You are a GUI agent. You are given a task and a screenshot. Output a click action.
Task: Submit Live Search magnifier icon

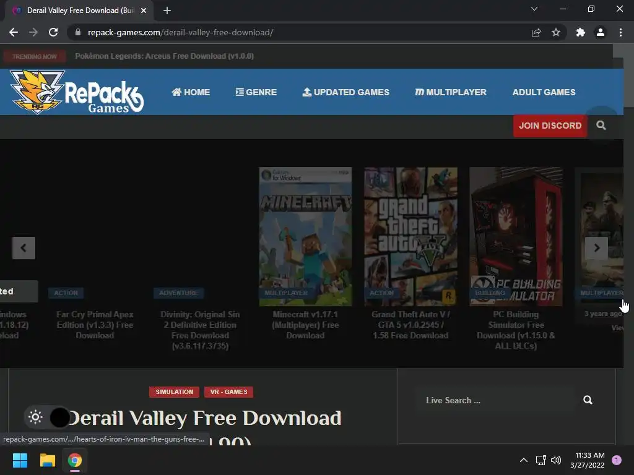pos(588,400)
